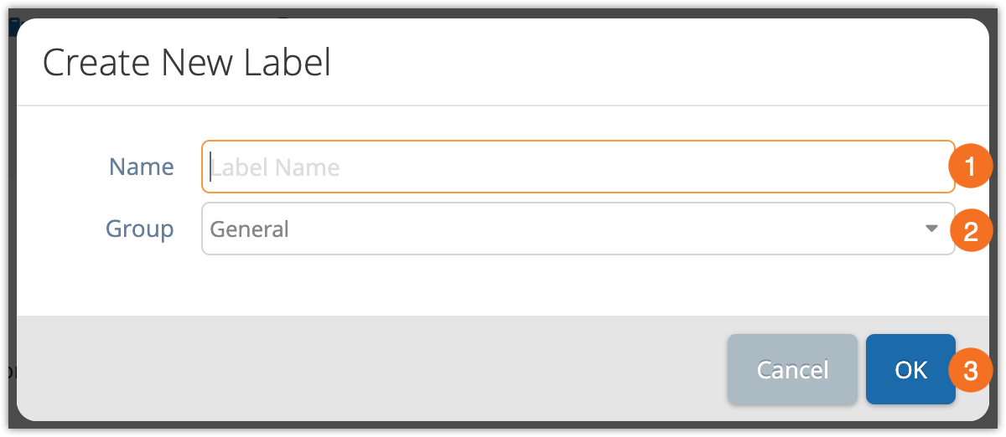The height and width of the screenshot is (437, 1006).
Task: Click the Group field label
Action: click(140, 229)
